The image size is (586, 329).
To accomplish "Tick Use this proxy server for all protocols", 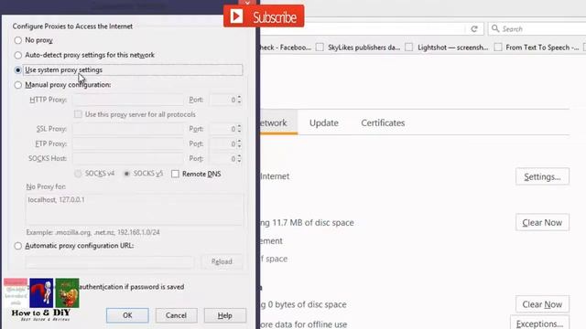I will coord(78,114).
